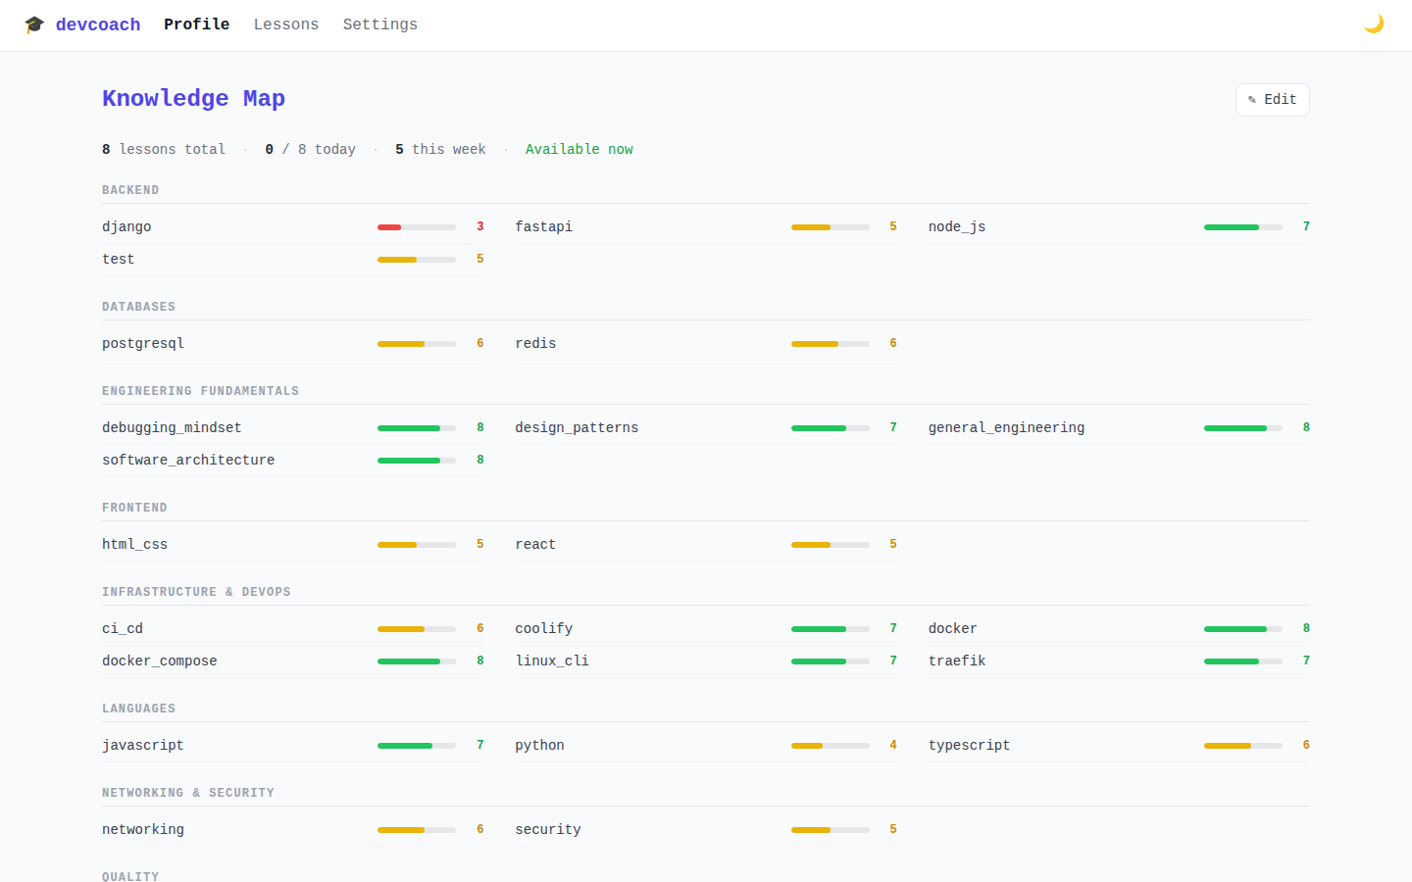Toggle dark mode with the moon icon
Viewport: 1412px width, 882px height.
pos(1373,23)
